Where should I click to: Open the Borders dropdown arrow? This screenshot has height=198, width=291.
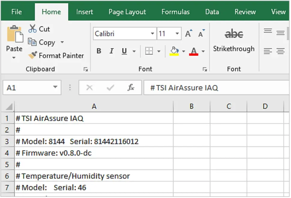(159, 51)
